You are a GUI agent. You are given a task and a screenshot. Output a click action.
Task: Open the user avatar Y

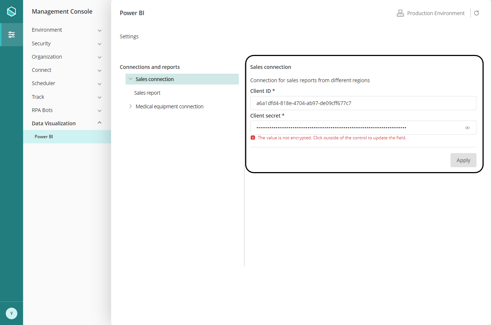[11, 313]
